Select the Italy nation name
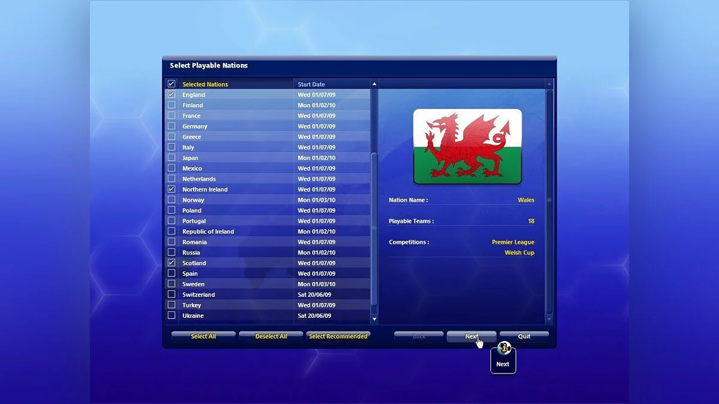Screen dimensions: 719x404 [188, 147]
